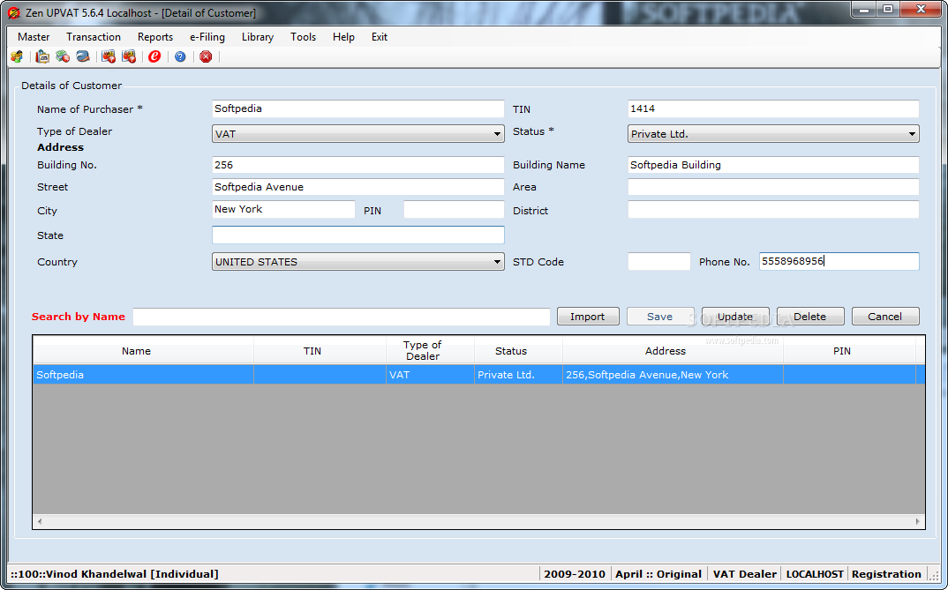Open the Tools menu
Viewport: 948px width, 590px height.
303,37
